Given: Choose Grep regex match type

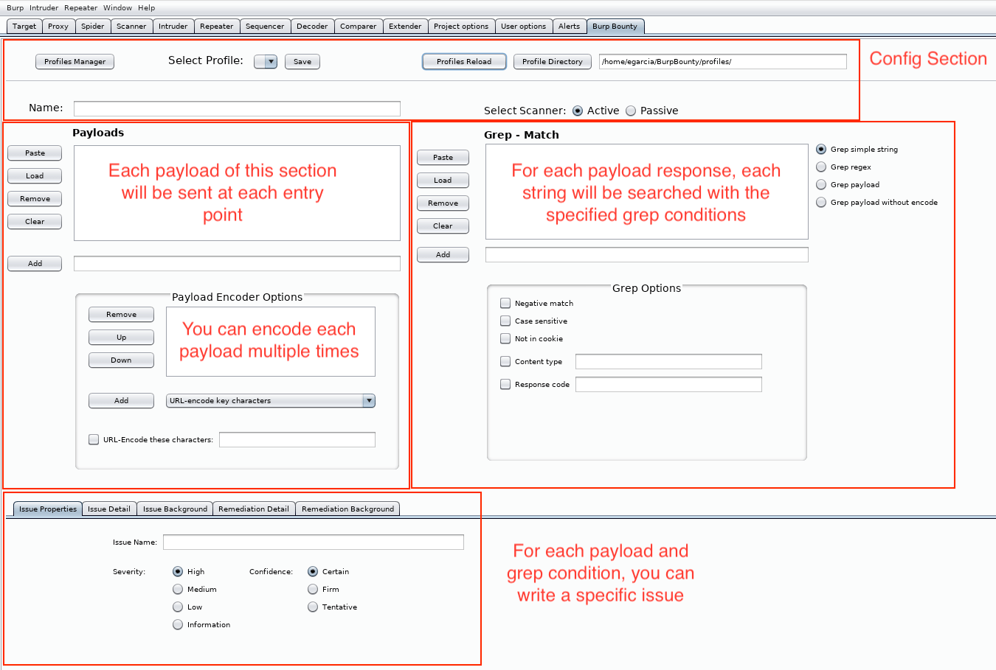Looking at the screenshot, I should tap(821, 167).
